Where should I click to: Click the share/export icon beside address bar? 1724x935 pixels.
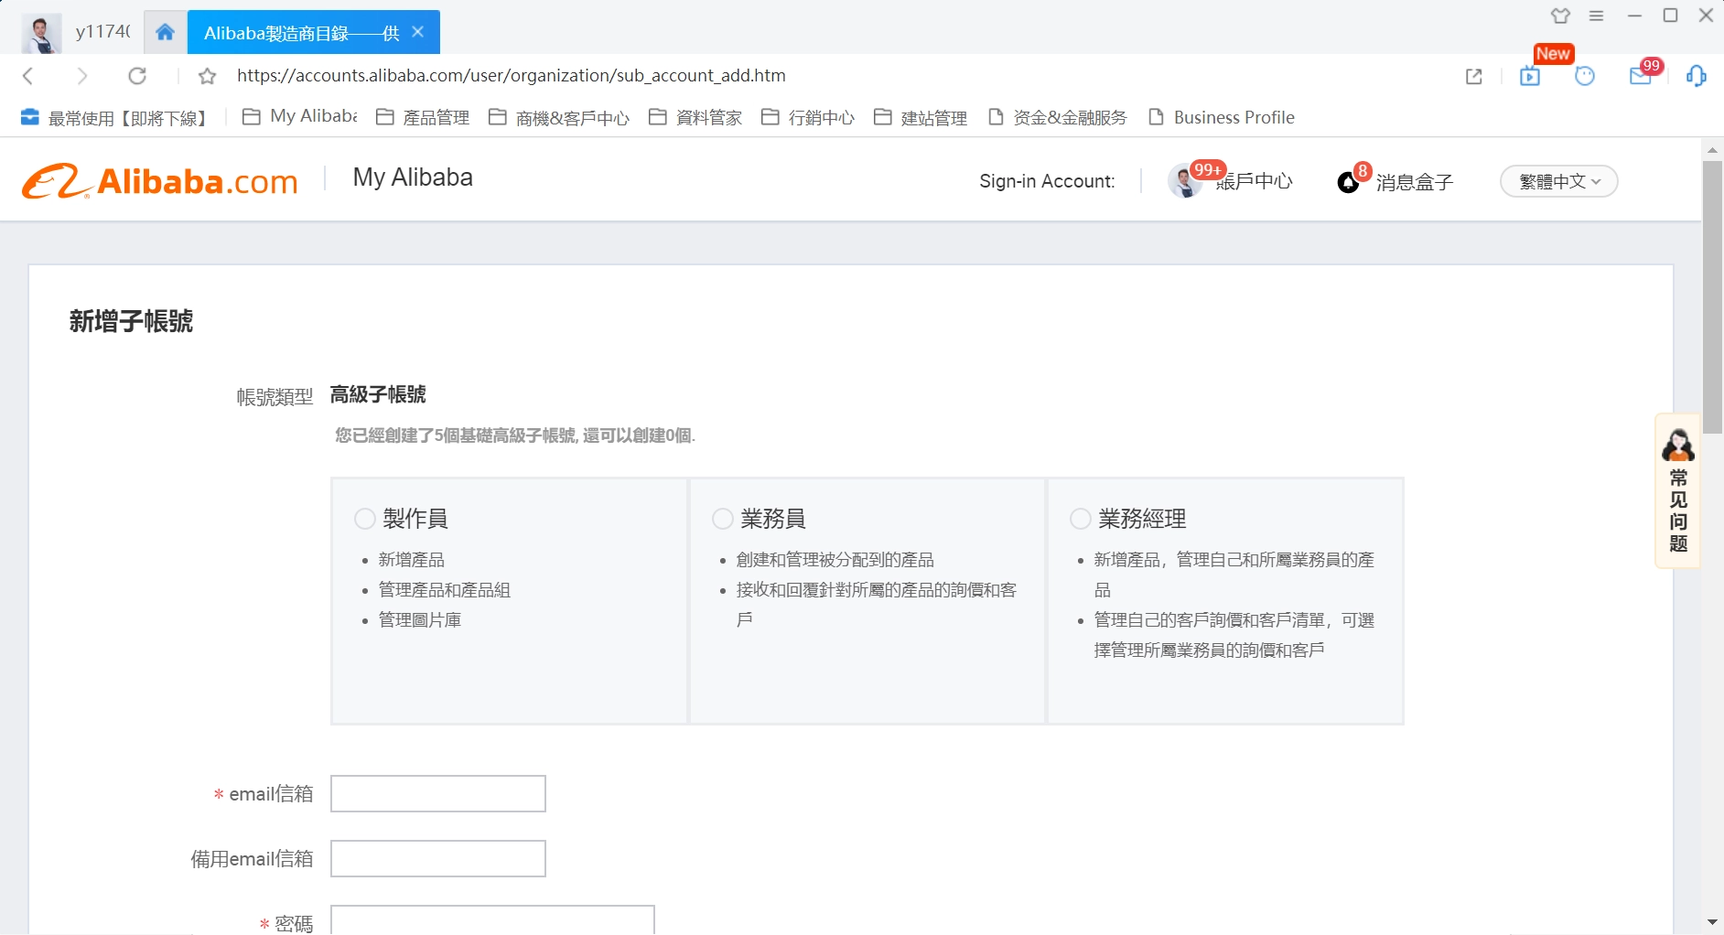pyautogui.click(x=1474, y=77)
